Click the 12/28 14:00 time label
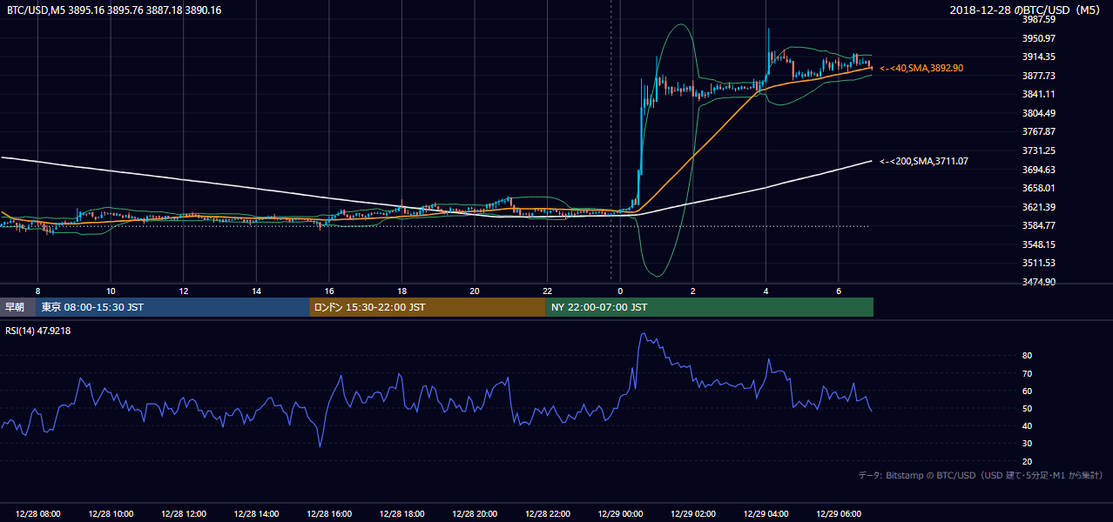The image size is (1113, 522). pyautogui.click(x=256, y=514)
